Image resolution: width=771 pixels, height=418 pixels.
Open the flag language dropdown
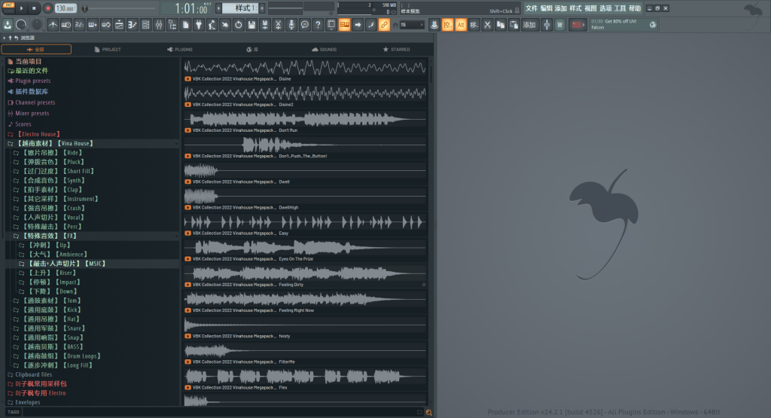point(577,25)
